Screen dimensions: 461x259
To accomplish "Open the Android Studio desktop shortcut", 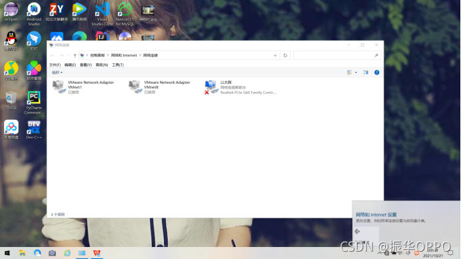I will (x=34, y=14).
